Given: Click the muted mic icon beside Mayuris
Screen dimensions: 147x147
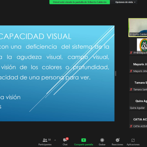Looking at the screenshot, I should (131, 71).
